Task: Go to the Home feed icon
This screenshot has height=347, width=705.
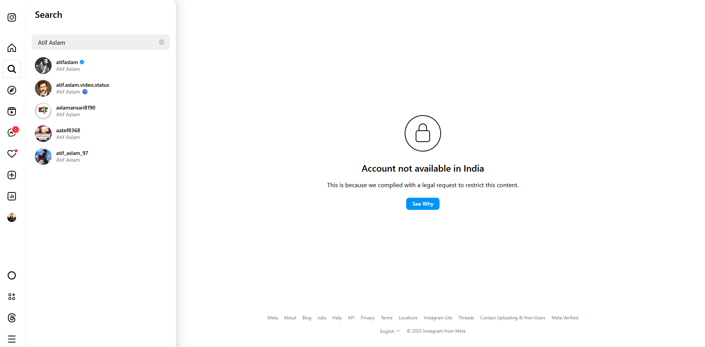Action: coord(12,48)
